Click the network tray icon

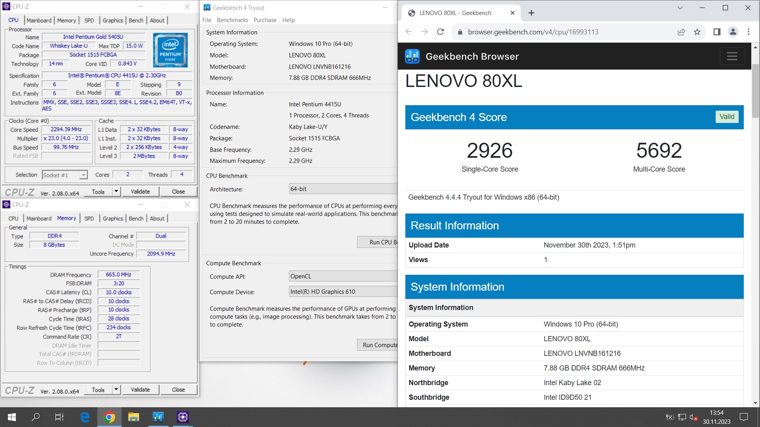click(x=682, y=417)
